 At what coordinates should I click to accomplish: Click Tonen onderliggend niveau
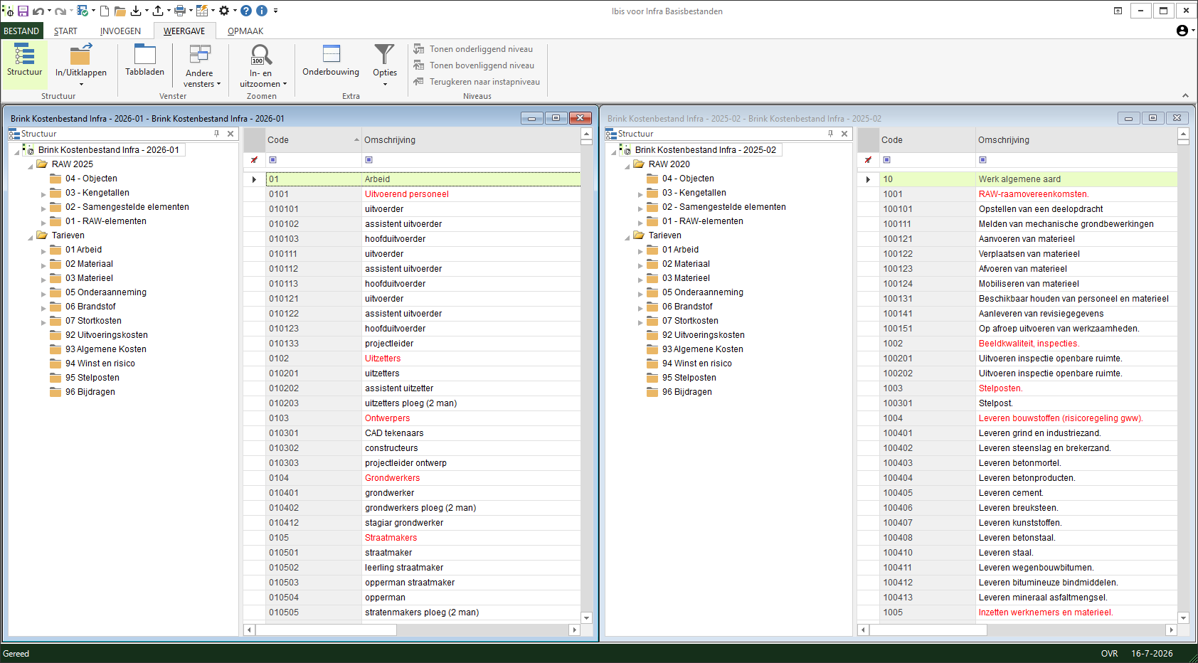pyautogui.click(x=473, y=49)
